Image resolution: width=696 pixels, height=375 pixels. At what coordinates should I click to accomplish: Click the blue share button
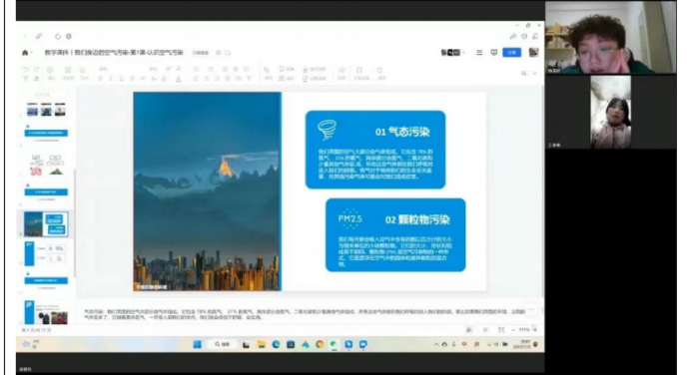point(512,52)
